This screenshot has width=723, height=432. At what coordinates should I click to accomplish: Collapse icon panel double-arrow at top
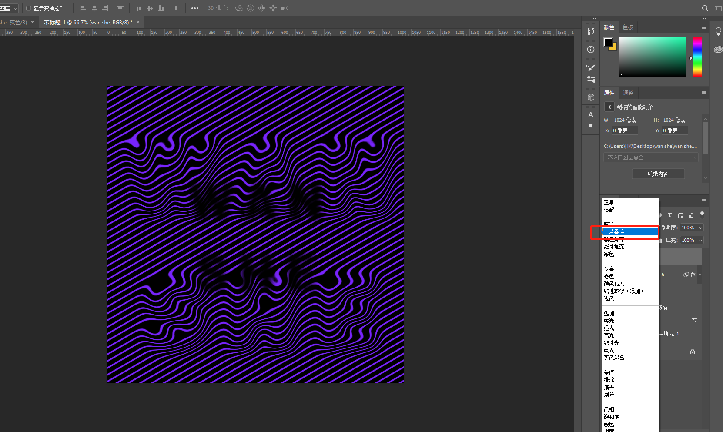click(x=594, y=18)
